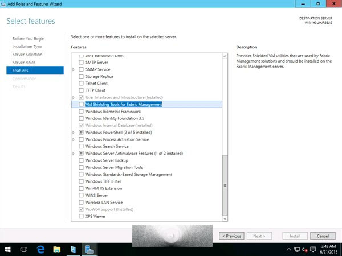Click the taskbar clock showing 3:43 AM
This screenshot has height=256, width=342.
tap(328, 250)
